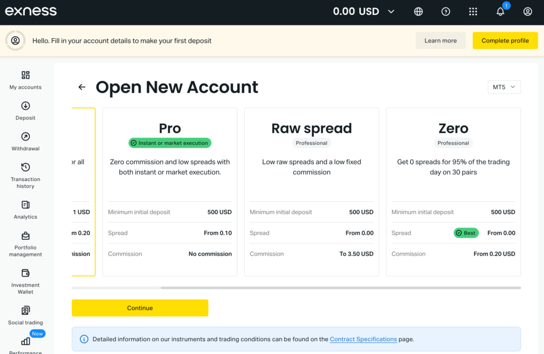Screen dimensions: 544x354
Task: Click the 'Hello. Fill in your account details' message
Action: coord(122,40)
